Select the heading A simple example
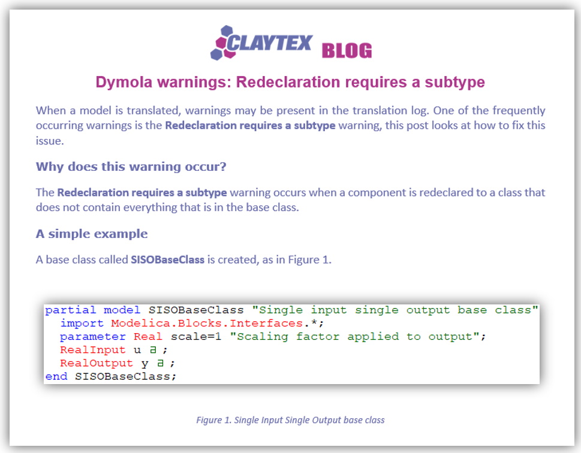The height and width of the screenshot is (453, 581). pos(92,234)
